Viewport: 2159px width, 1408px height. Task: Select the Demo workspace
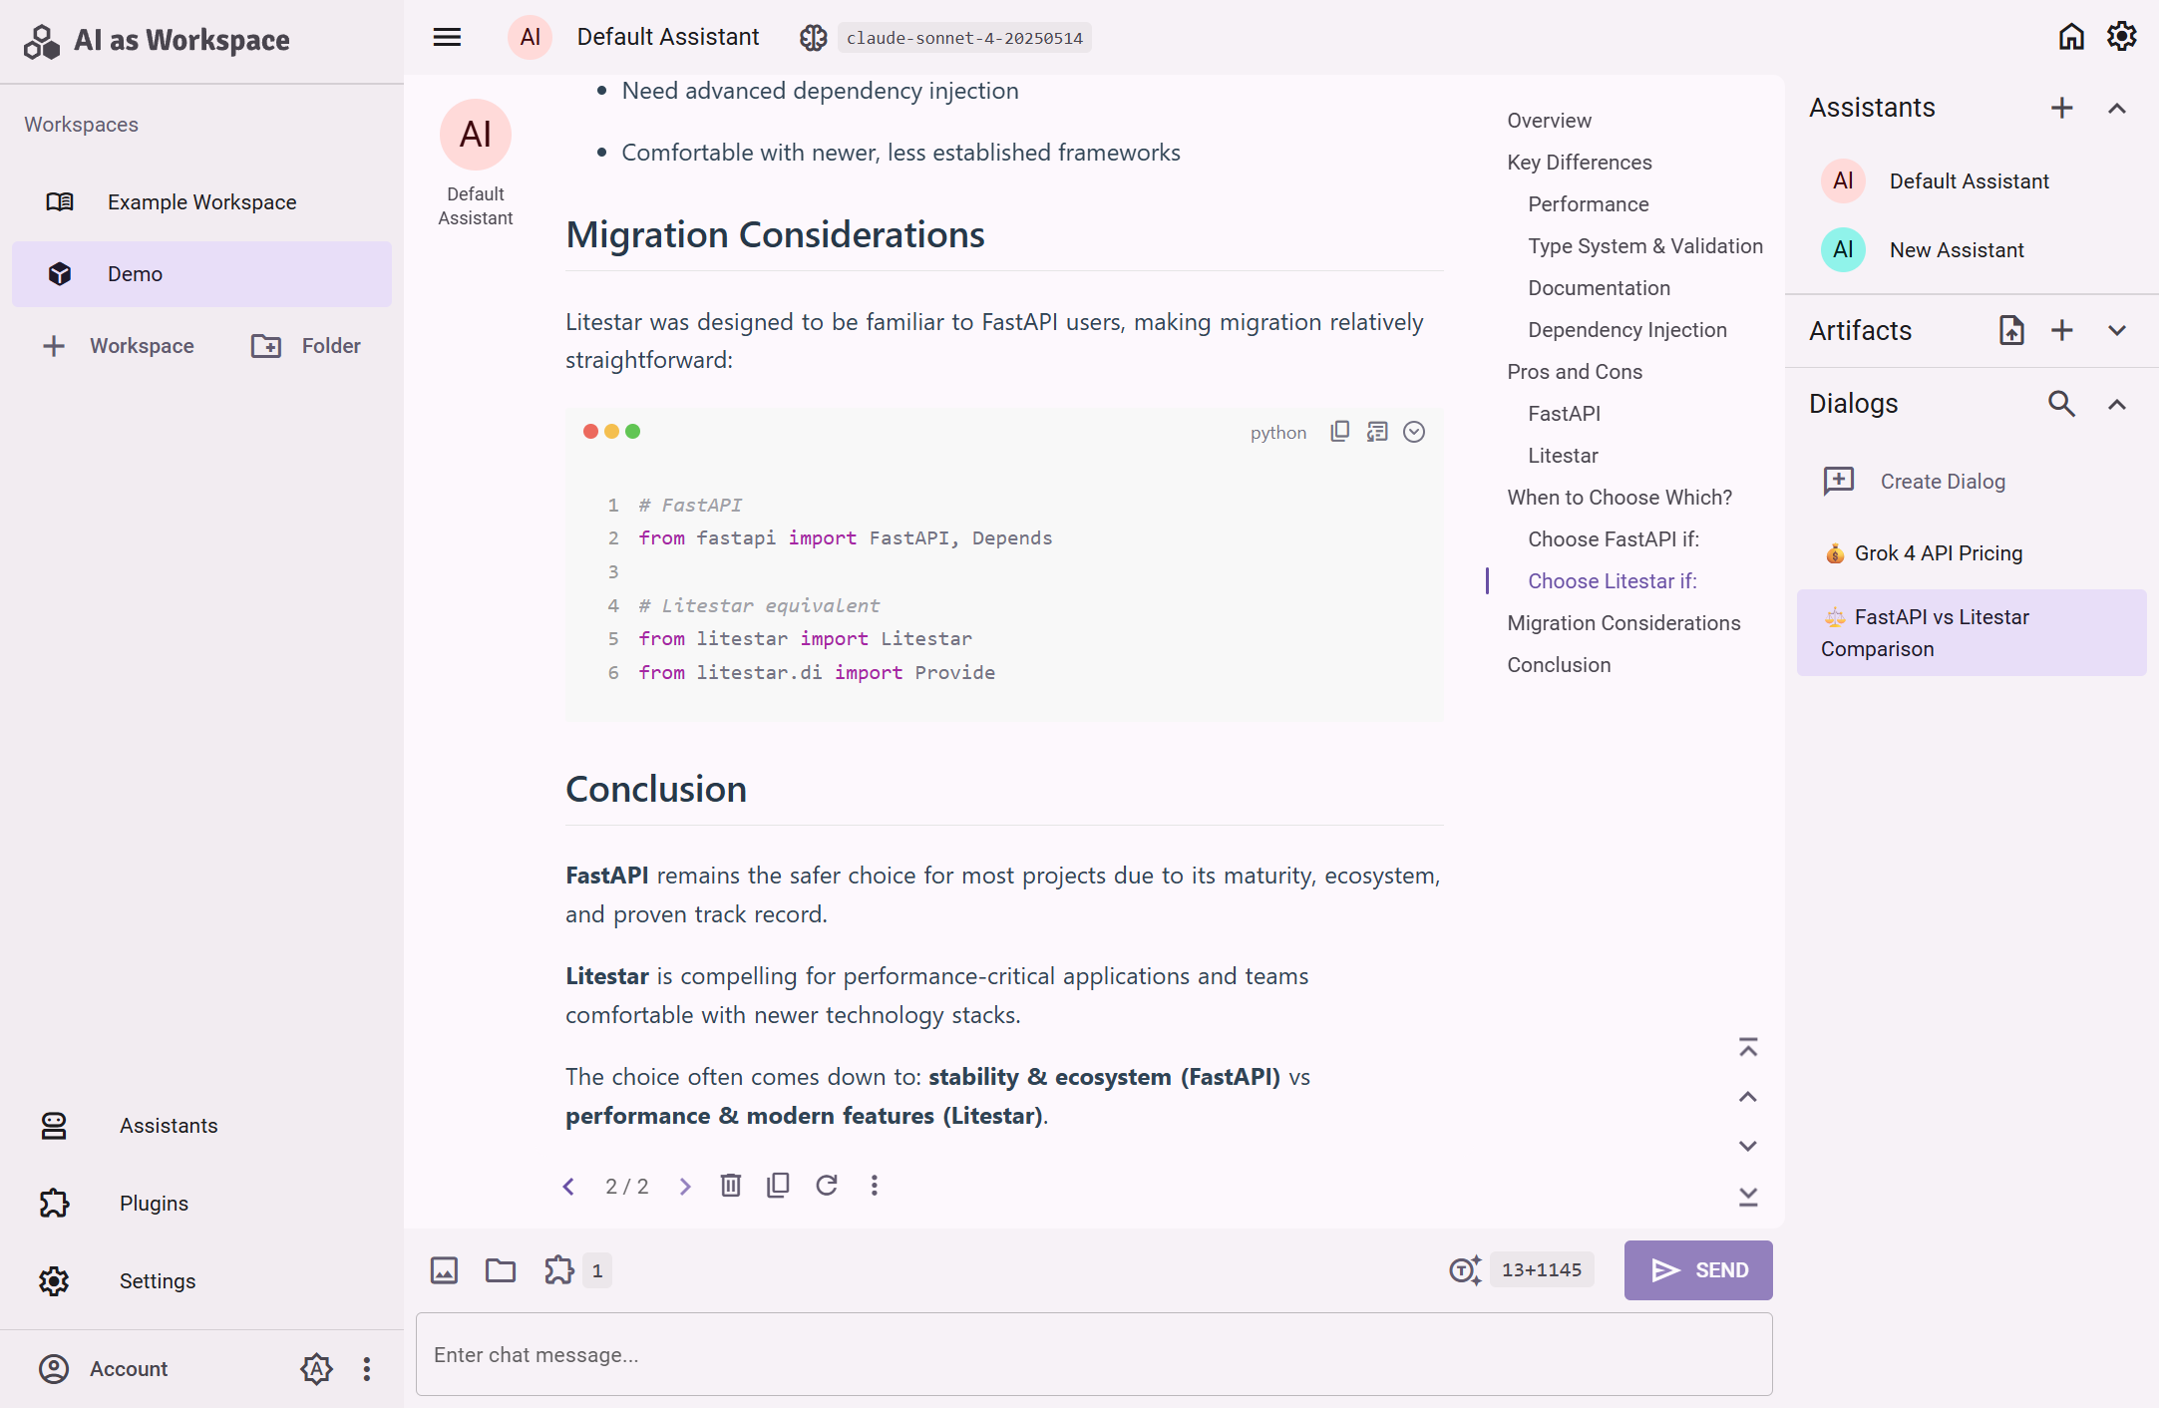[201, 274]
